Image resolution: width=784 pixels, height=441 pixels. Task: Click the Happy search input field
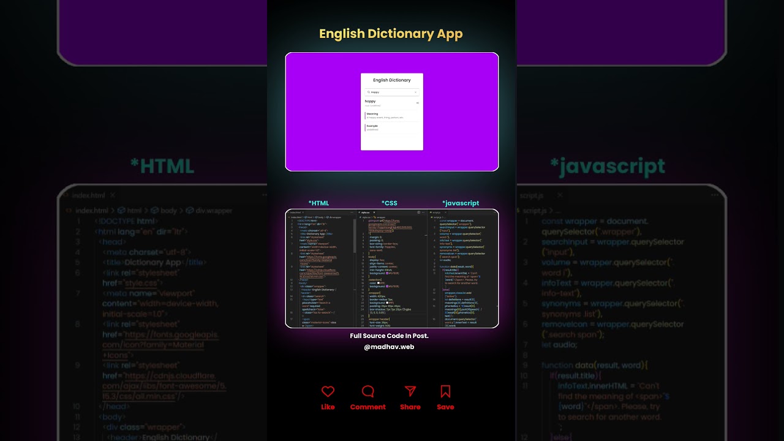(x=392, y=92)
